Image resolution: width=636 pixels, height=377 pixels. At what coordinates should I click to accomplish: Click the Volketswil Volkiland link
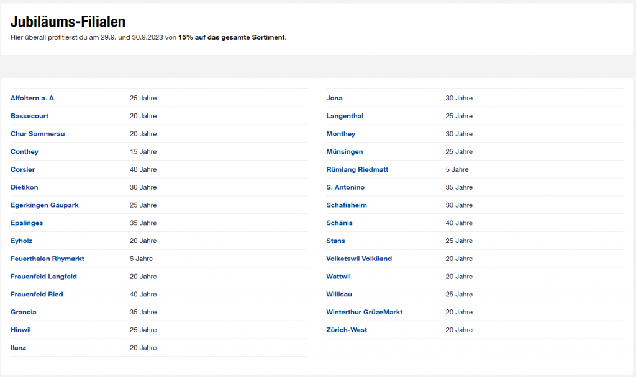click(359, 259)
